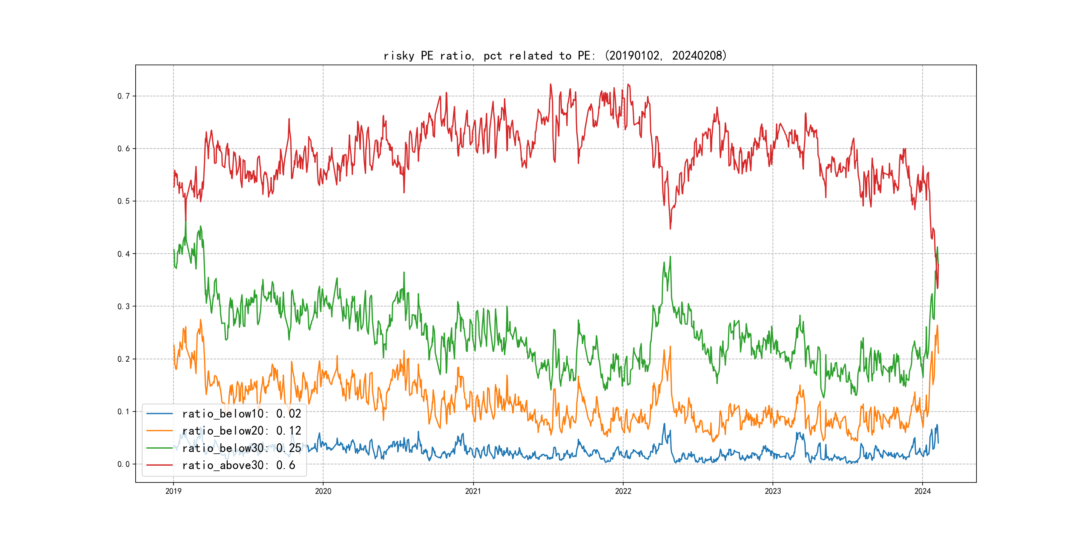Select legend label ratio_below20: 0.12

click(x=241, y=431)
